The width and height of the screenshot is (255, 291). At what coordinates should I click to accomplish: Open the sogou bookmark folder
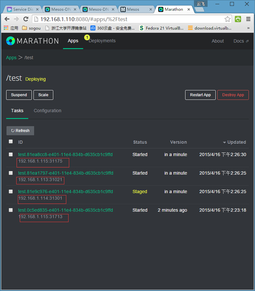click(x=31, y=28)
